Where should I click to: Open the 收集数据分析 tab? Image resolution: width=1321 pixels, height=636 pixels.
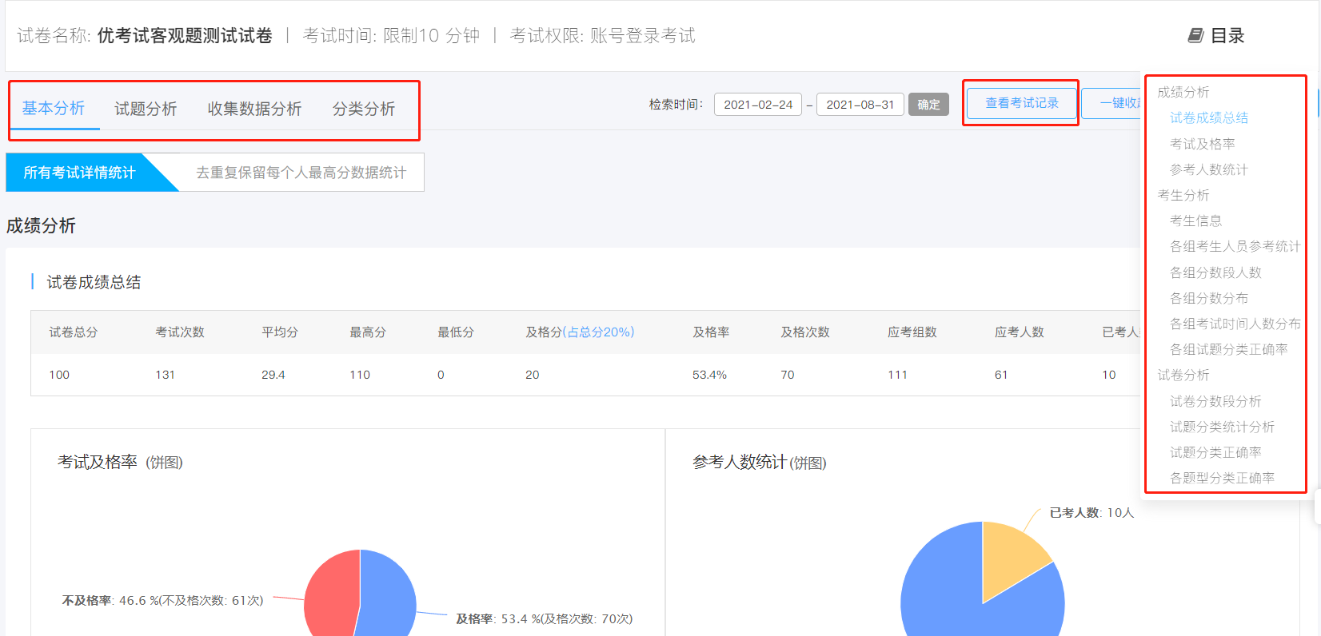254,109
